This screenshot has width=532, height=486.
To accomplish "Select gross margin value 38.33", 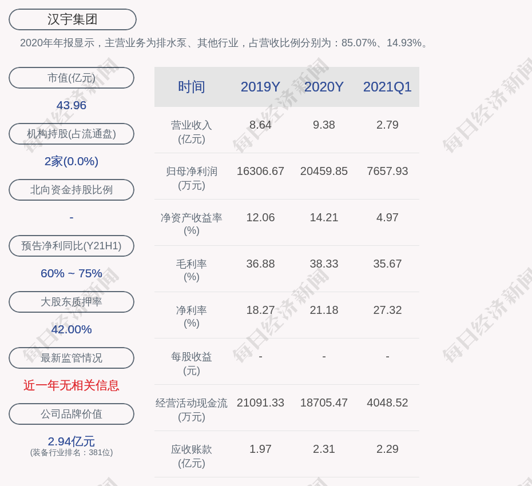I will tap(324, 264).
